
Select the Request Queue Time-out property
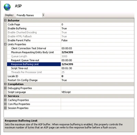pyautogui.click(x=25, y=60)
